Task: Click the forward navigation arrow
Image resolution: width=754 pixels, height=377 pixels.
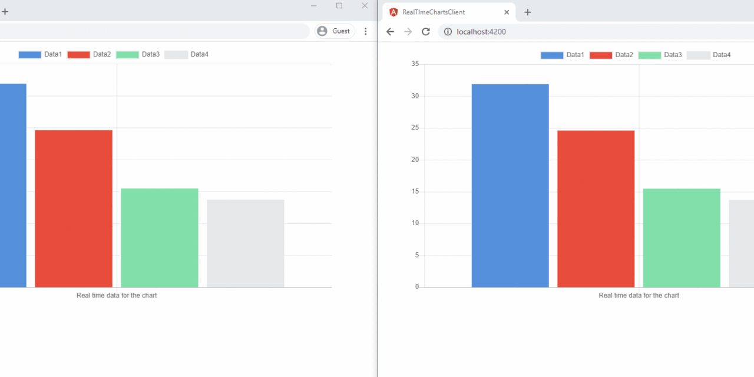Action: [408, 31]
